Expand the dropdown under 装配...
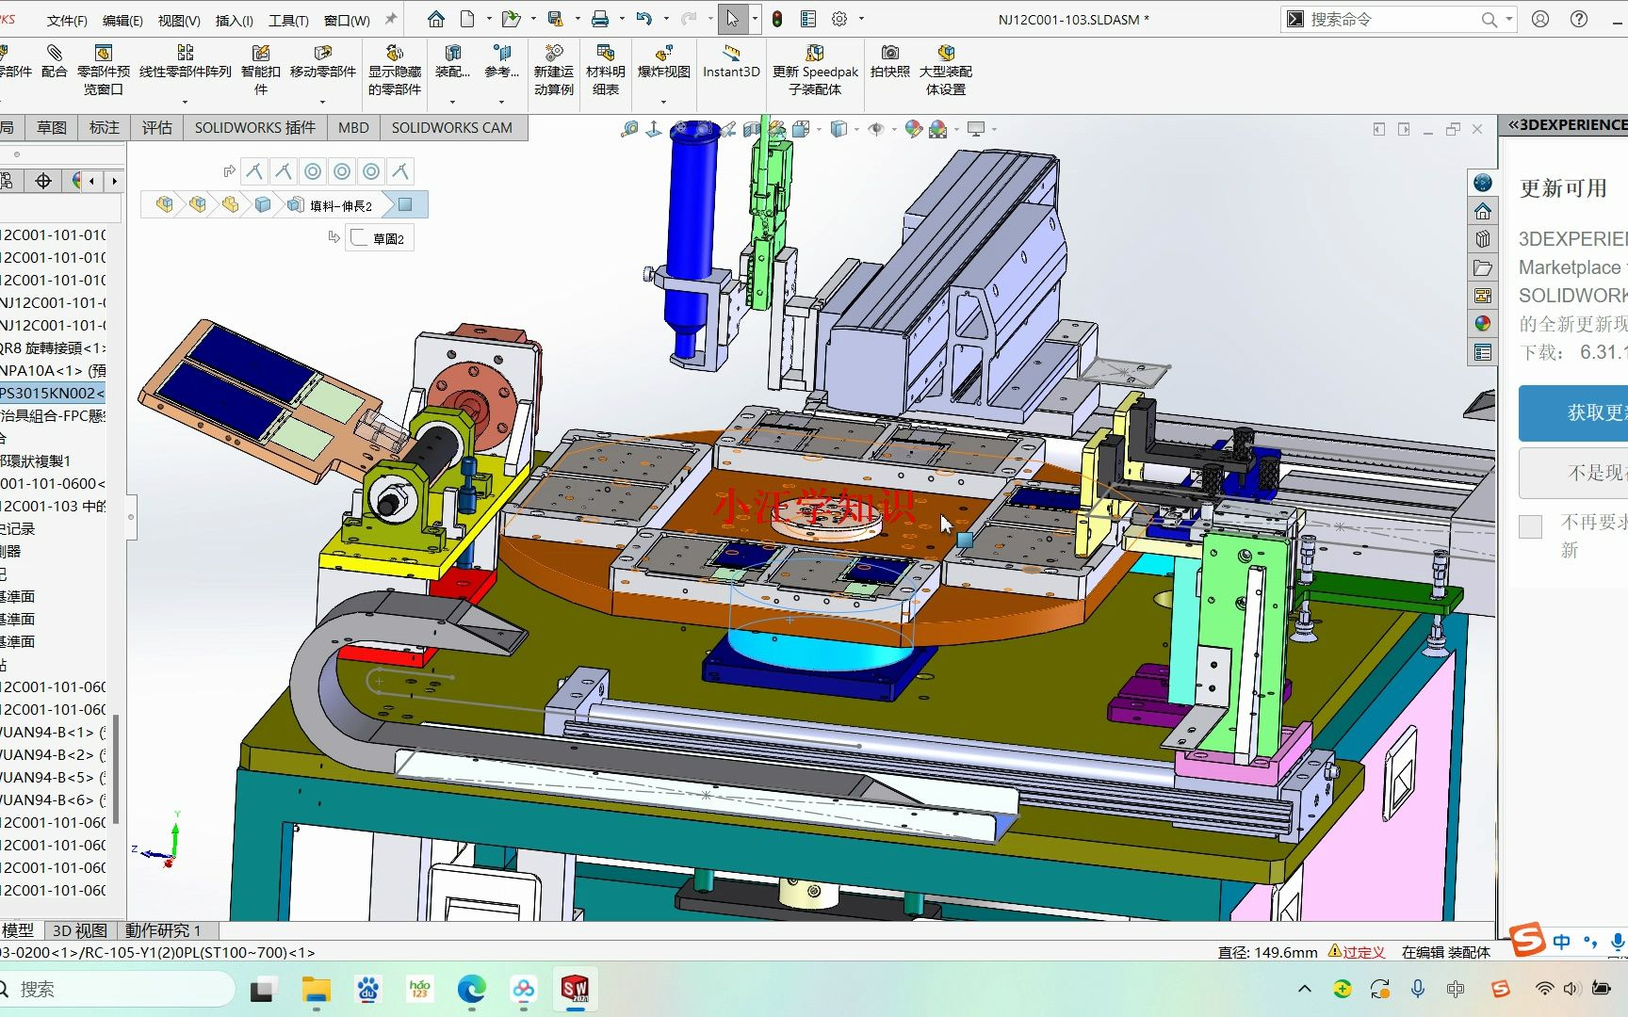This screenshot has height=1017, width=1628. point(452,102)
